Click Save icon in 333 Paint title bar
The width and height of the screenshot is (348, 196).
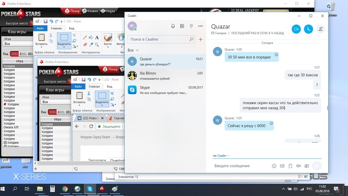click(46, 21)
